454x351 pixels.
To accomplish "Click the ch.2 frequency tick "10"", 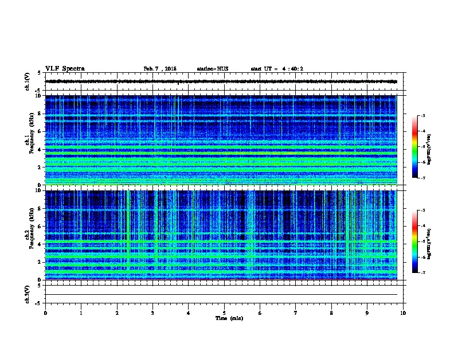I will click(x=38, y=190).
